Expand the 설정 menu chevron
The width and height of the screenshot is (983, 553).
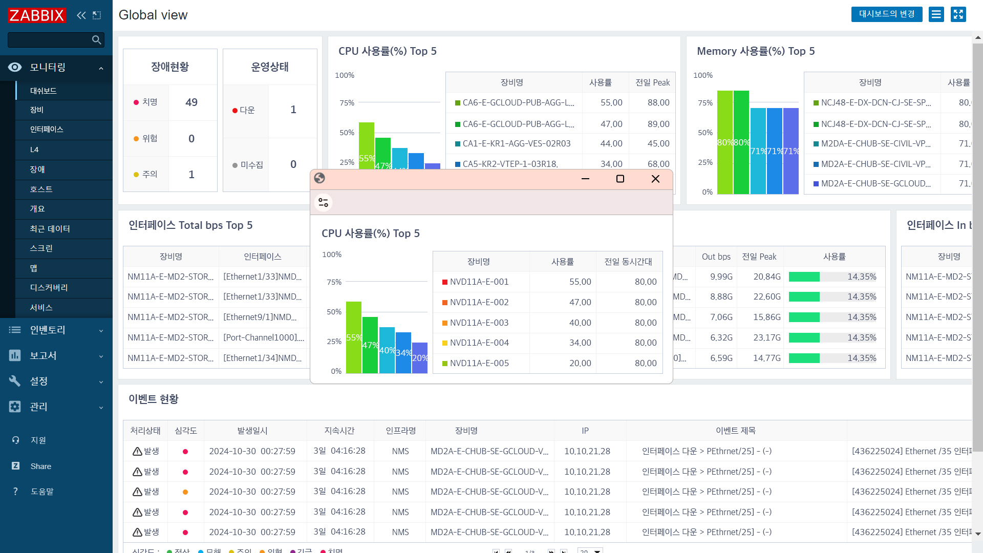(x=101, y=382)
